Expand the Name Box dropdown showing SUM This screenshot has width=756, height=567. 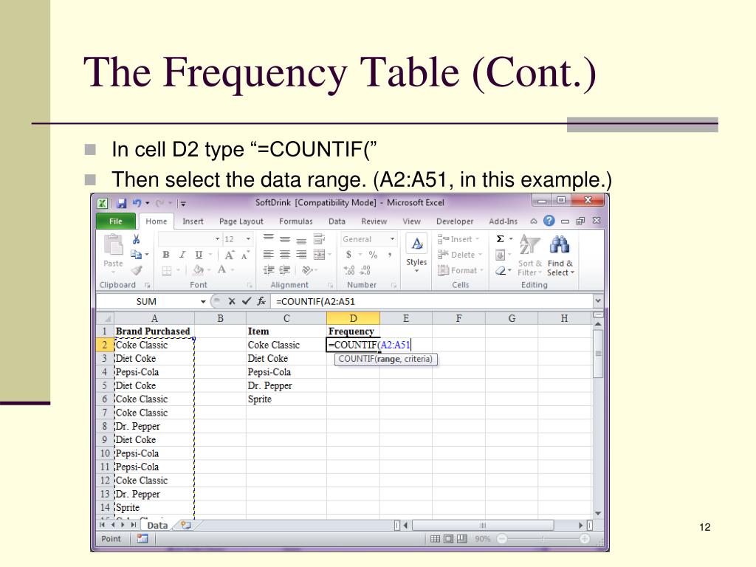(203, 302)
